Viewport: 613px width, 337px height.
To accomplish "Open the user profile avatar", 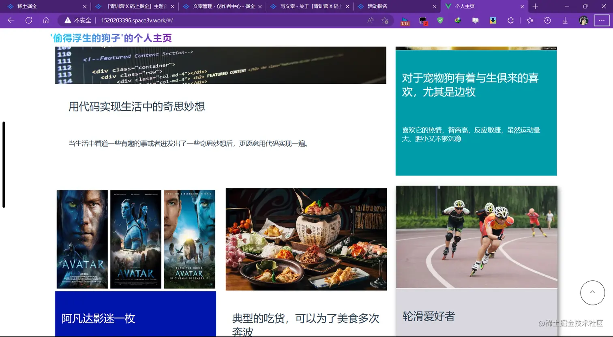I will (x=583, y=21).
